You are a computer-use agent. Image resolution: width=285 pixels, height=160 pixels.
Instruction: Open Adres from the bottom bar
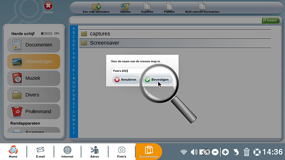pyautogui.click(x=95, y=152)
